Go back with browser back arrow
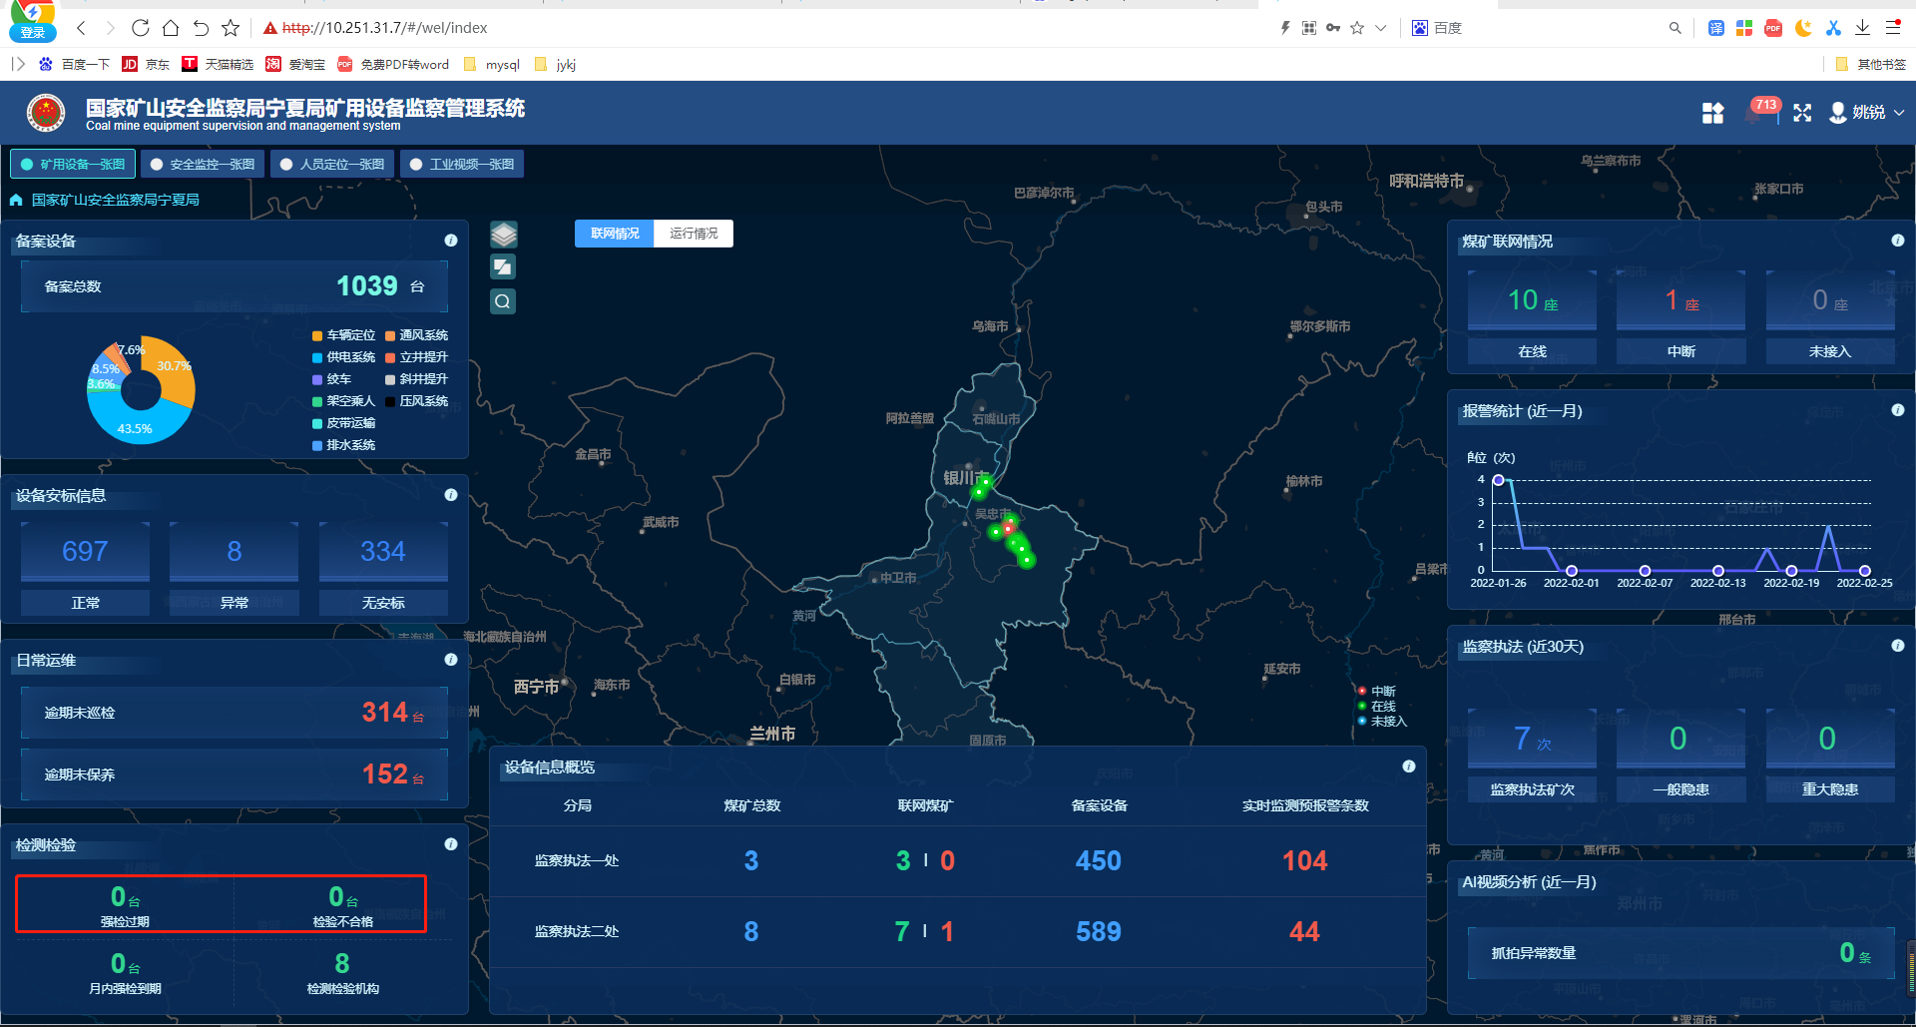Viewport: 1916px width, 1027px height. (x=82, y=28)
